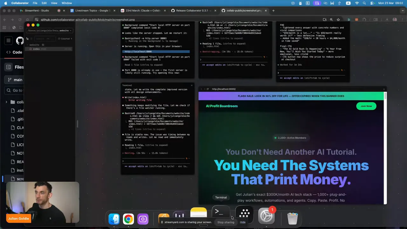This screenshot has width=407, height=229.
Task: Open a new browser tab
Action: point(273,10)
